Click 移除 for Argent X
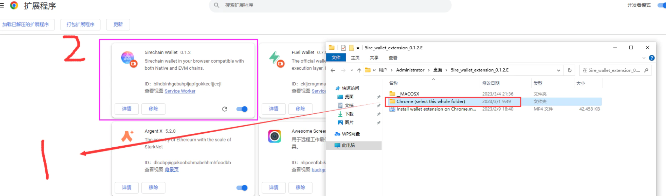This screenshot has width=666, height=196. (x=153, y=188)
